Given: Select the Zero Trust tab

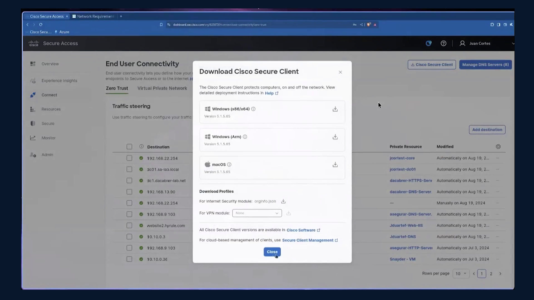Looking at the screenshot, I should point(117,88).
